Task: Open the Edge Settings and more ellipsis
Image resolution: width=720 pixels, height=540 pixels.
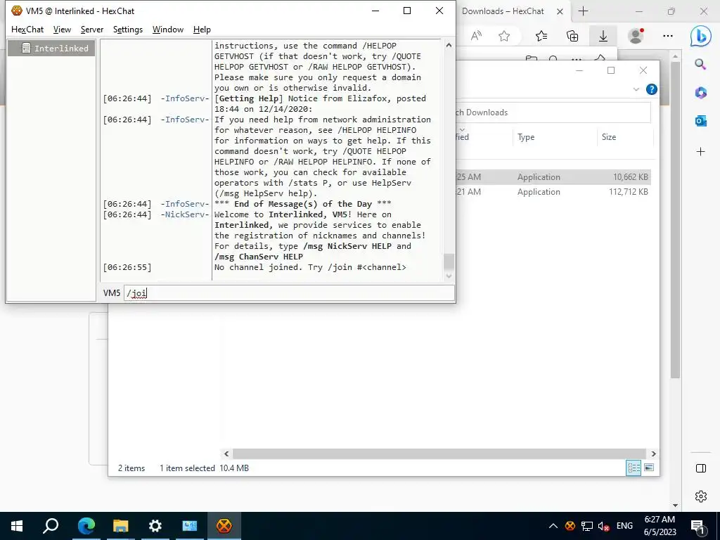Action: tap(668, 36)
